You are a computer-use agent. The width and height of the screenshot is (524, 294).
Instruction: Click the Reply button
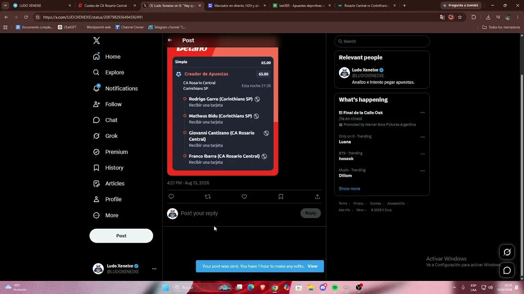click(311, 213)
